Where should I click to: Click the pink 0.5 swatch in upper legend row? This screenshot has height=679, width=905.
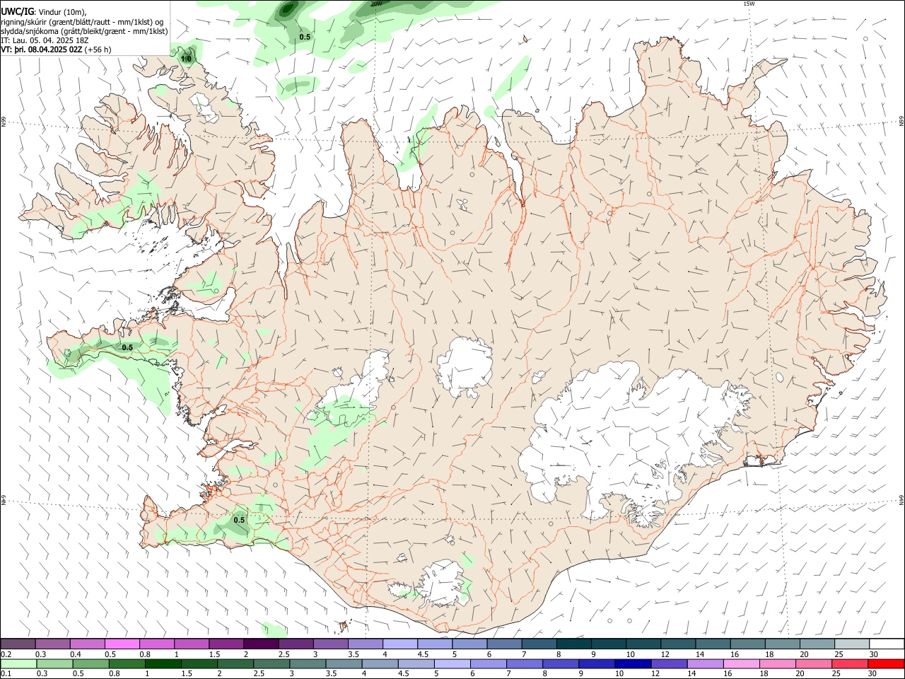pyautogui.click(x=122, y=644)
